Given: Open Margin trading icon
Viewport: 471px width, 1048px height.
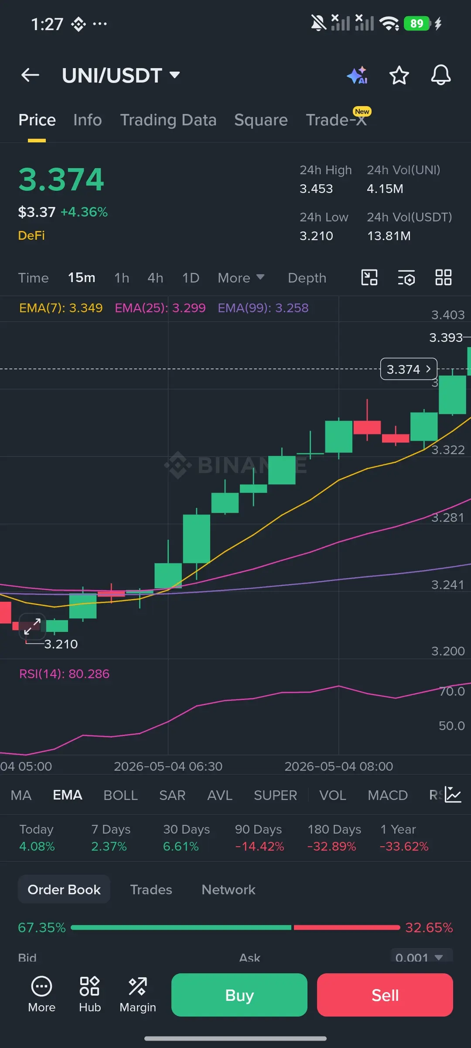Looking at the screenshot, I should click(x=138, y=994).
